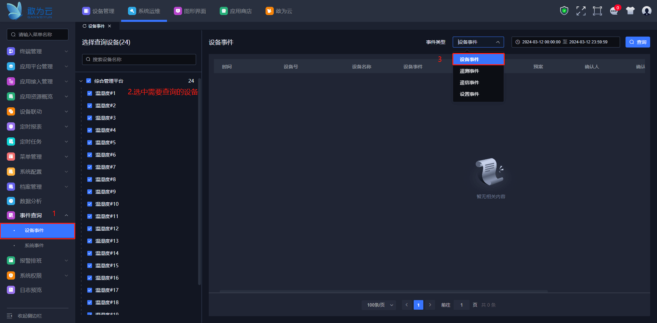Open the messages notification icon
Image resolution: width=657 pixels, height=323 pixels.
pyautogui.click(x=614, y=11)
